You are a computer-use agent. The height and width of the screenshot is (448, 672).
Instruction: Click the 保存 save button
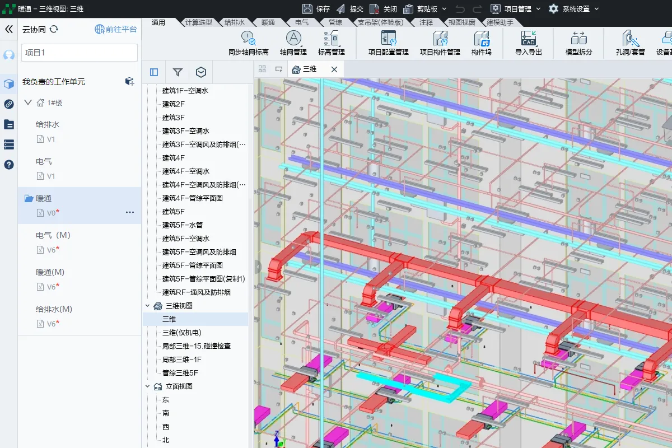coord(316,9)
